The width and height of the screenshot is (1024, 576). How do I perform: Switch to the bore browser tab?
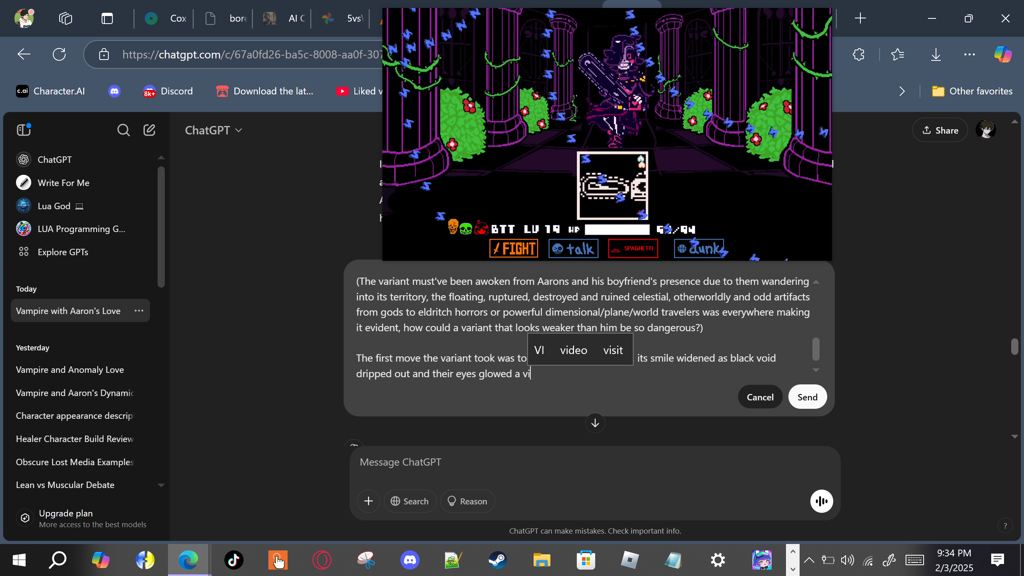point(224,18)
